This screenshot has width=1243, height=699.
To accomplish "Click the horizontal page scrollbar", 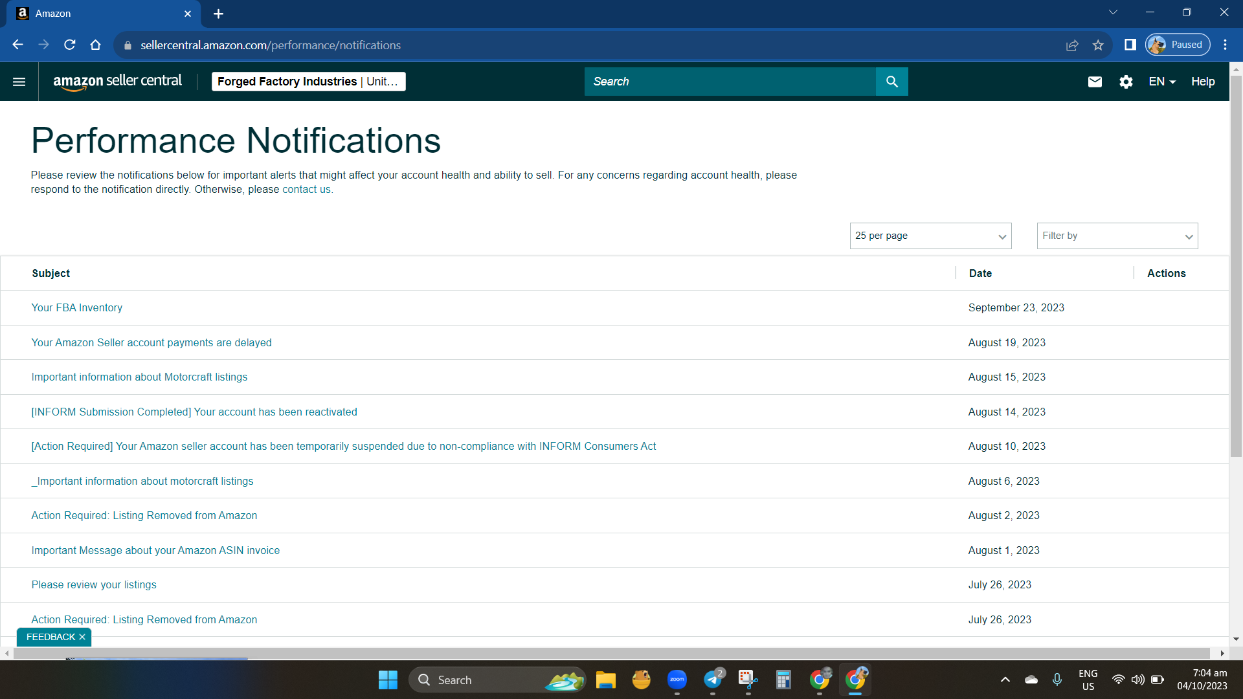I will 612,654.
